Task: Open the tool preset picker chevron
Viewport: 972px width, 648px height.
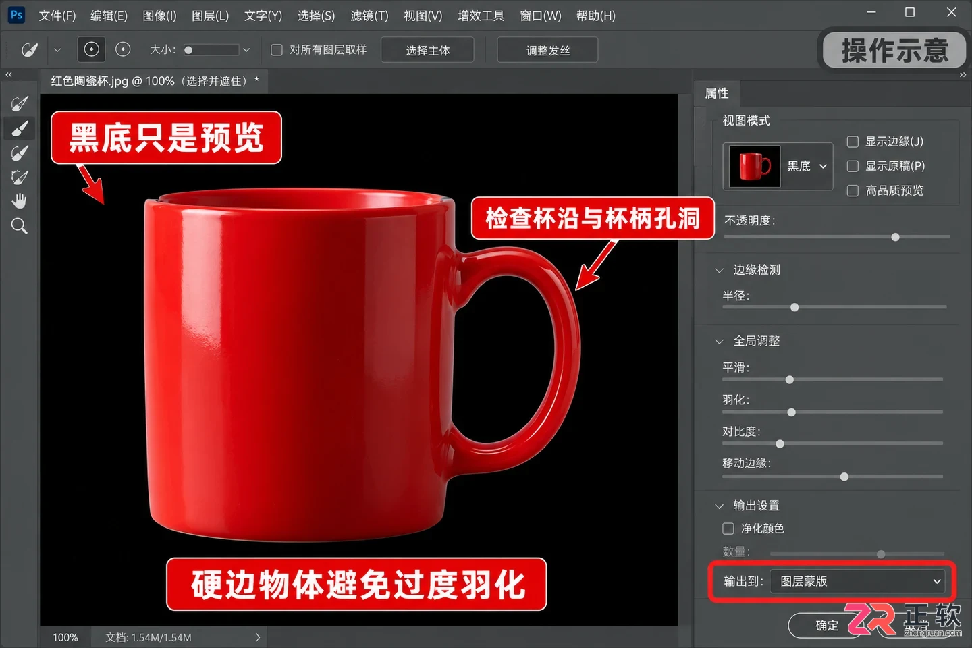Action: (x=57, y=50)
